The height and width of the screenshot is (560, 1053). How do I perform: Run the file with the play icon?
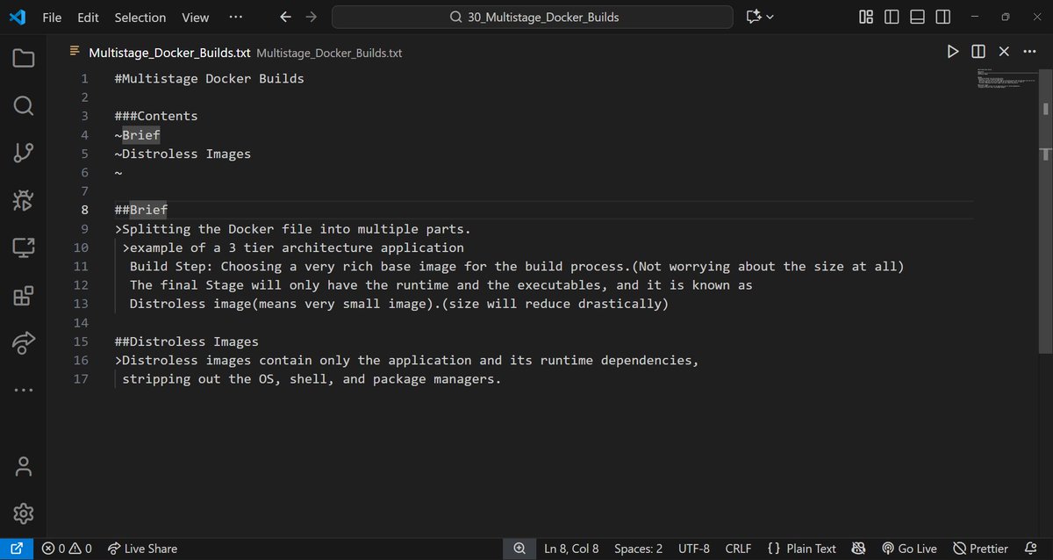pyautogui.click(x=953, y=53)
